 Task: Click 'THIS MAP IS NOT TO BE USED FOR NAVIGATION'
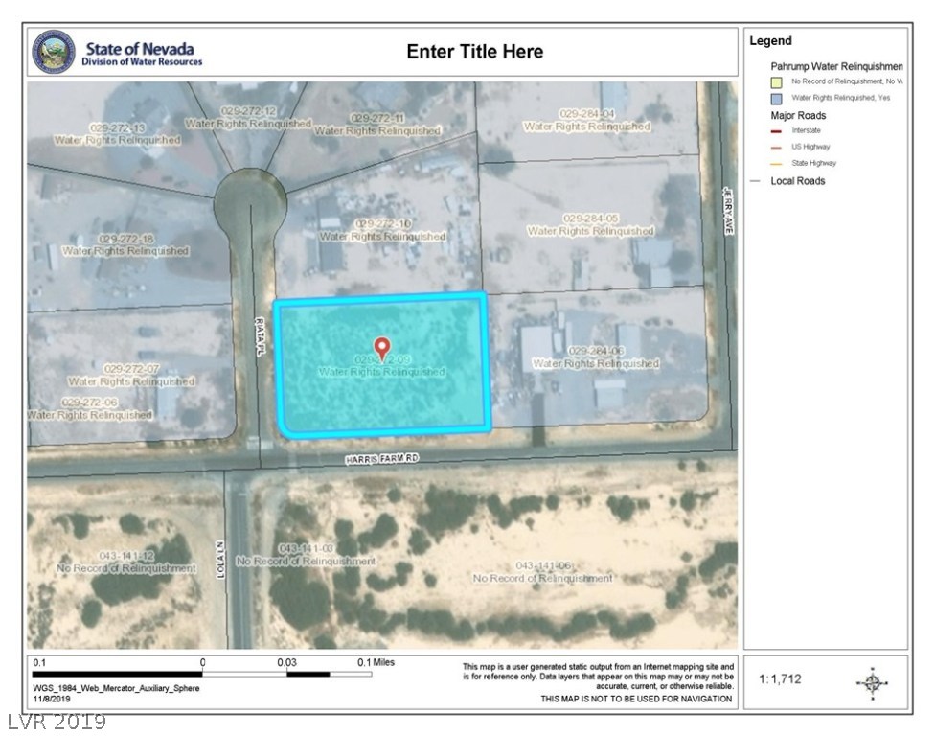pos(636,699)
